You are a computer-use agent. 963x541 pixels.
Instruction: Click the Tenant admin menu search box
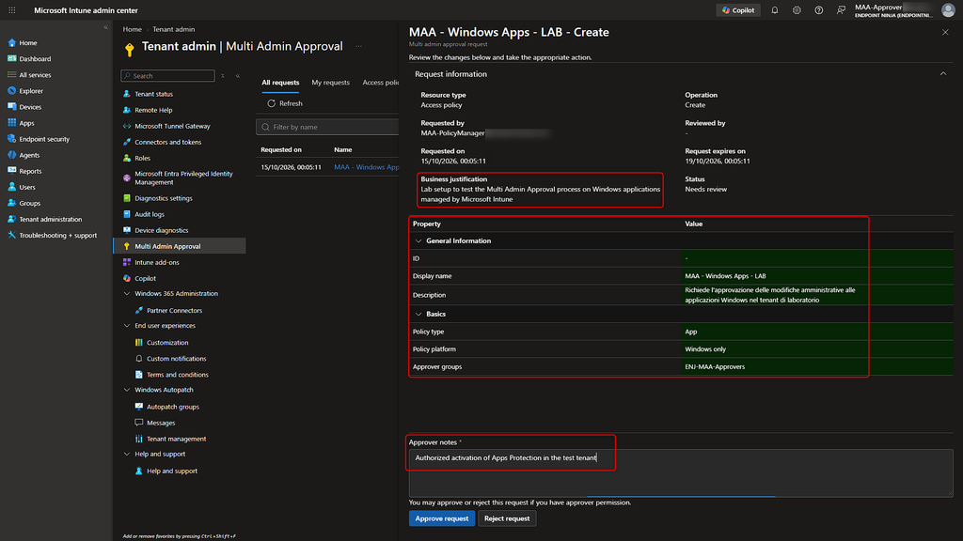(x=167, y=75)
